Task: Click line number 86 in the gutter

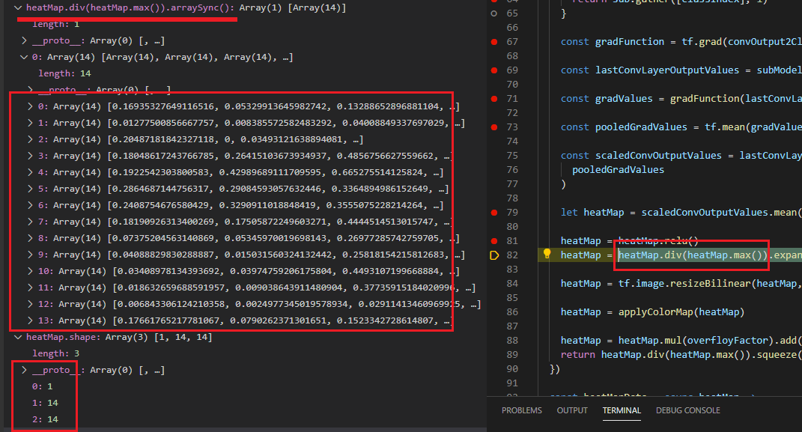Action: point(512,312)
